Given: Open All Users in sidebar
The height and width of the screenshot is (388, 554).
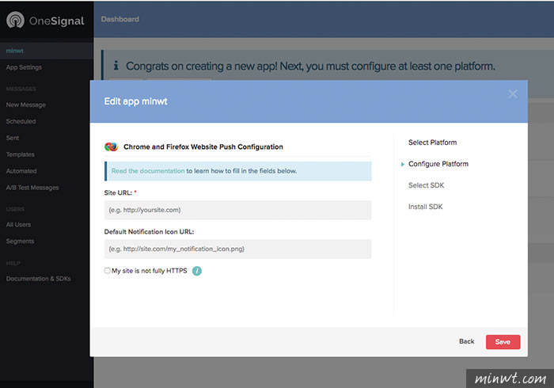Looking at the screenshot, I should click(18, 225).
